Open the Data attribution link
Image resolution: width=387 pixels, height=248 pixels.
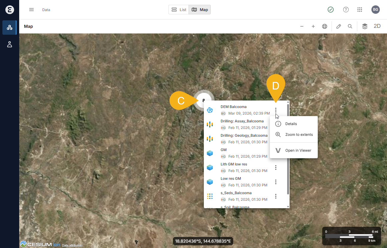[x=72, y=245]
